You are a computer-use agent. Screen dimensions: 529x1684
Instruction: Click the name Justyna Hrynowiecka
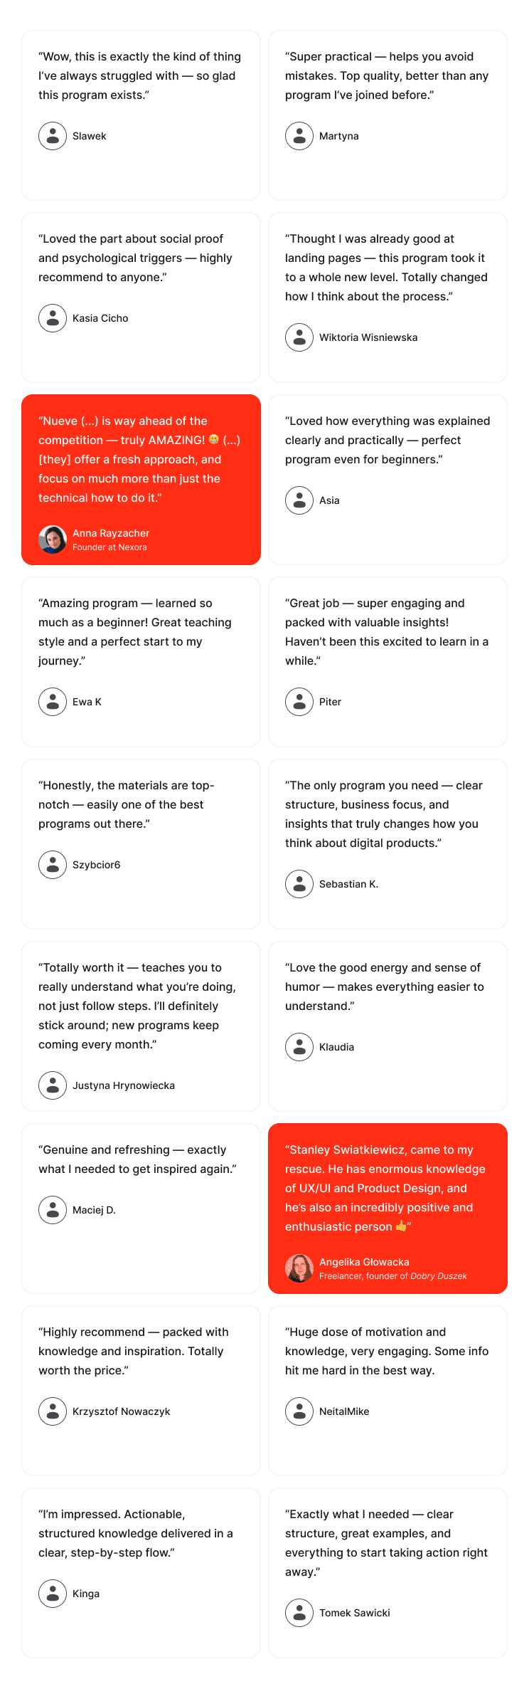124,1085
